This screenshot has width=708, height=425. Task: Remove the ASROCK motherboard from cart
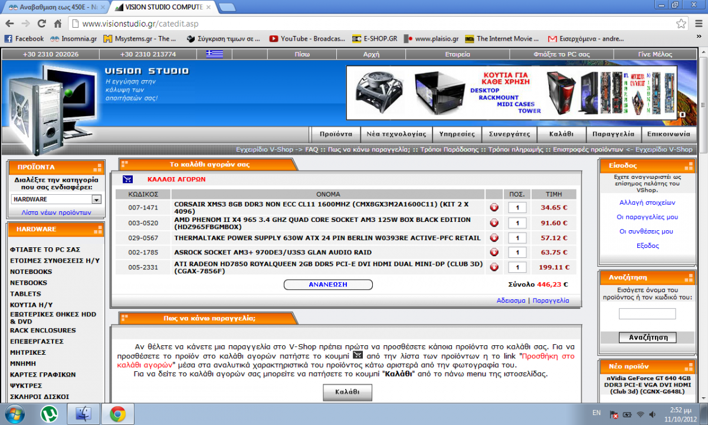494,253
